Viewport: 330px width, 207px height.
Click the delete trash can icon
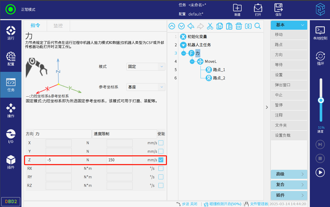click(239, 26)
